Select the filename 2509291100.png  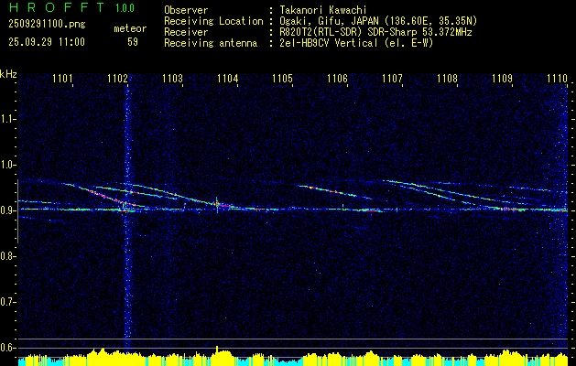click(47, 24)
